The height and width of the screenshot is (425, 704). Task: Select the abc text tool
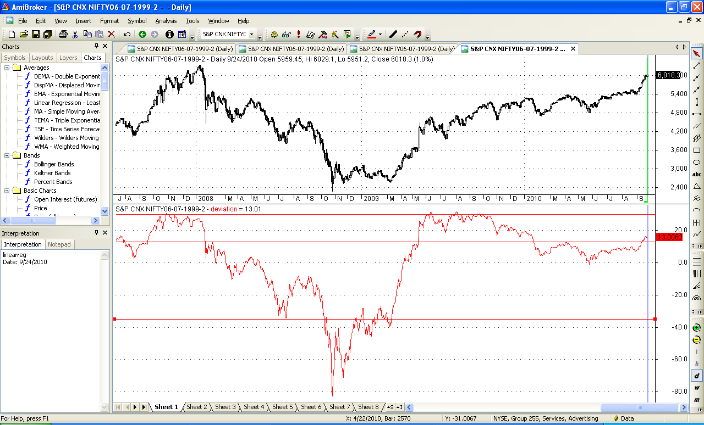tap(697, 174)
